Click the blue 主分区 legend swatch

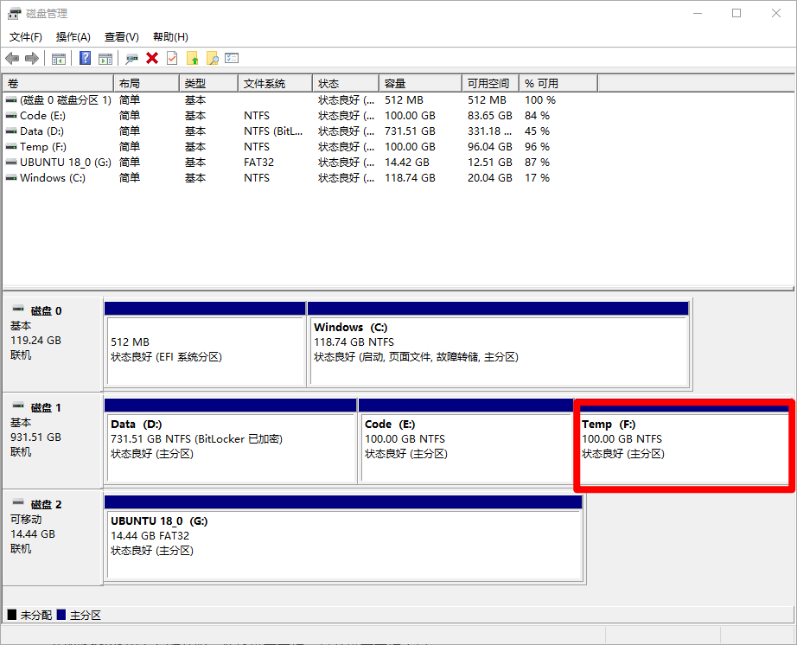61,615
